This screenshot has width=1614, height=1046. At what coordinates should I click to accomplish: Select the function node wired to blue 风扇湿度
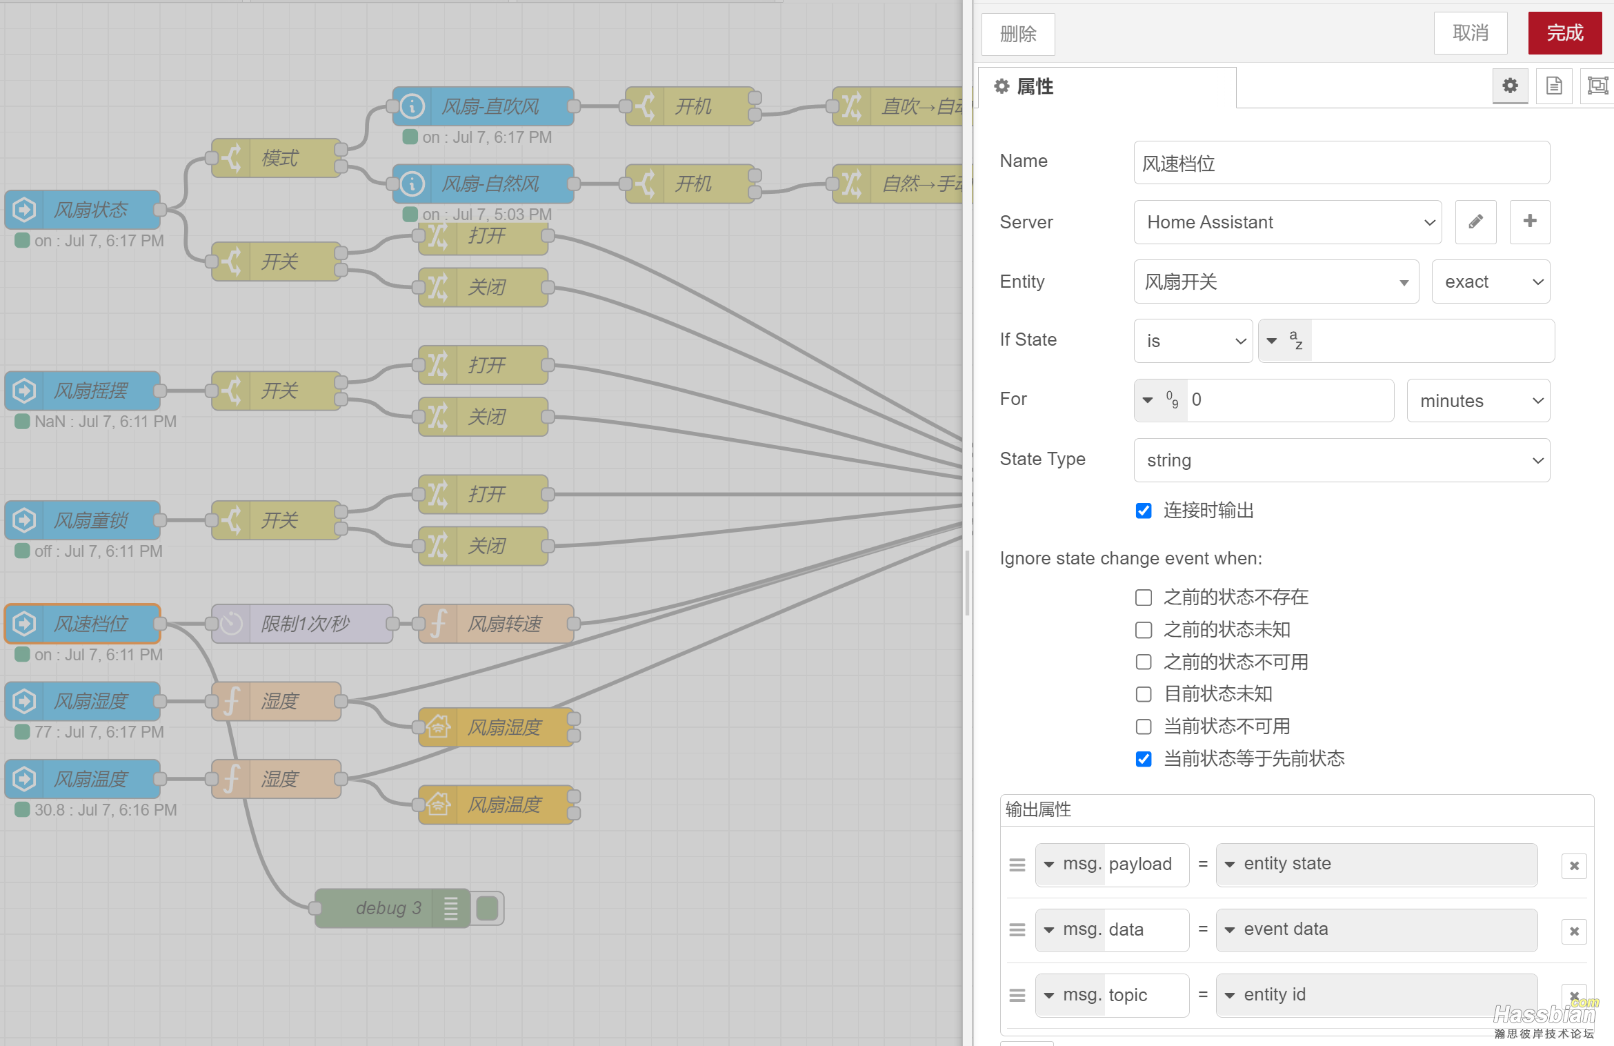click(276, 701)
